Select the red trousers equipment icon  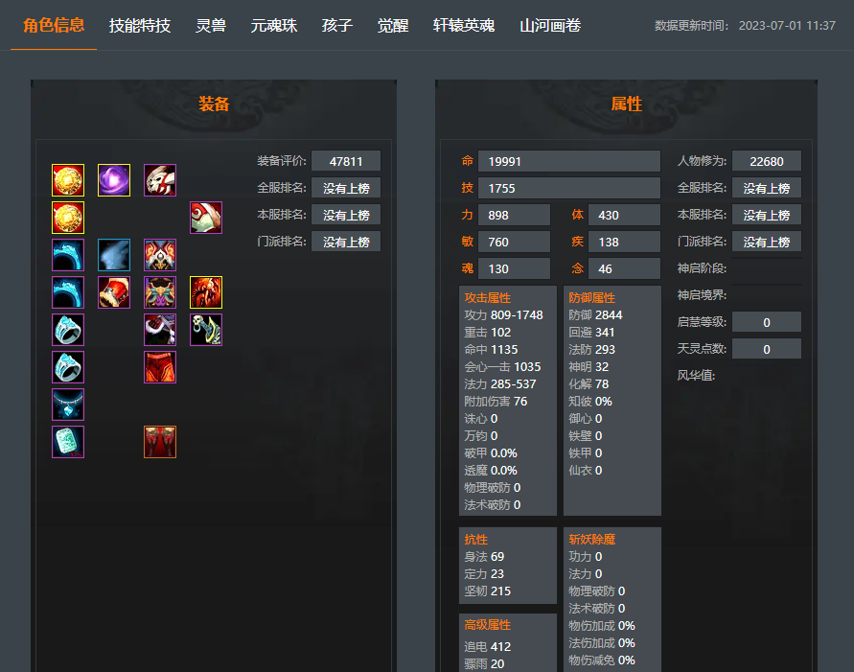159,367
